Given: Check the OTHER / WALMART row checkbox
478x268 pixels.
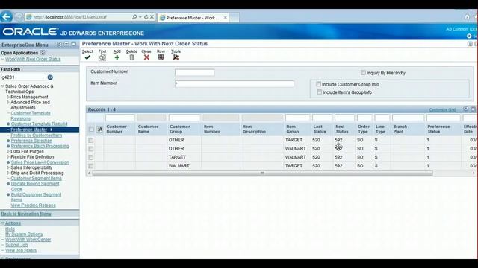Looking at the screenshot, I should coord(91,149).
